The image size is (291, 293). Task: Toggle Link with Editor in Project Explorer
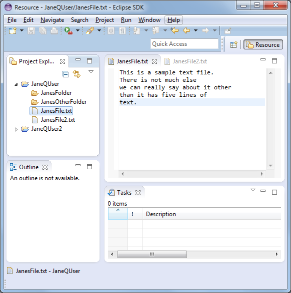pos(76,74)
